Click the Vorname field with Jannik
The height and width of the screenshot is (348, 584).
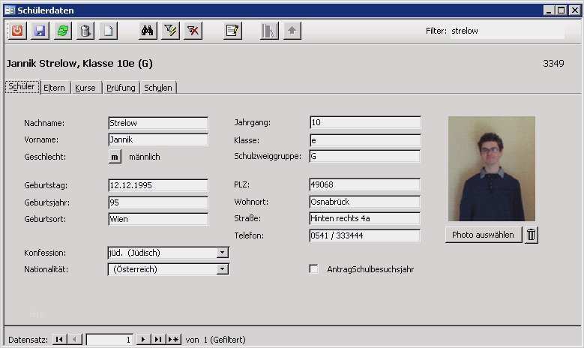(158, 139)
